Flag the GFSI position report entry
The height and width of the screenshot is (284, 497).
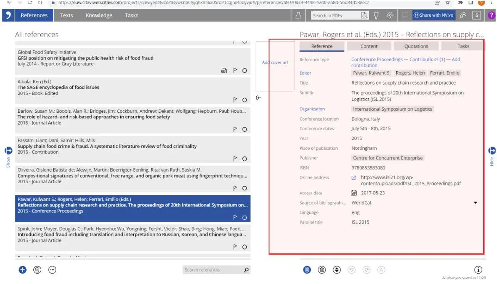click(235, 70)
